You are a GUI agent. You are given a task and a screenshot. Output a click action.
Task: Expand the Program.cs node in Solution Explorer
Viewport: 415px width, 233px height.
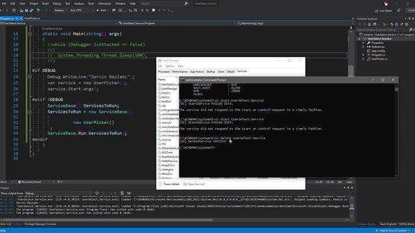(x=363, y=55)
